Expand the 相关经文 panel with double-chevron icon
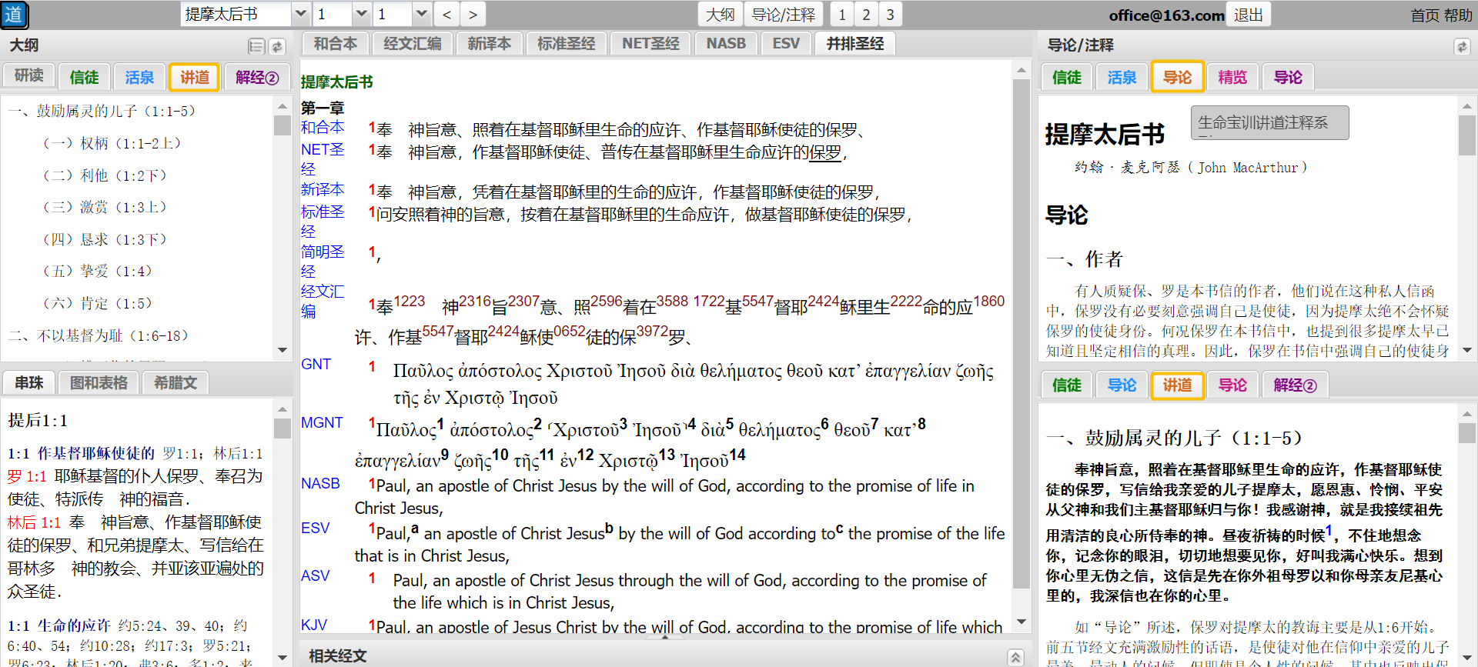1478x667 pixels. coord(1016,656)
